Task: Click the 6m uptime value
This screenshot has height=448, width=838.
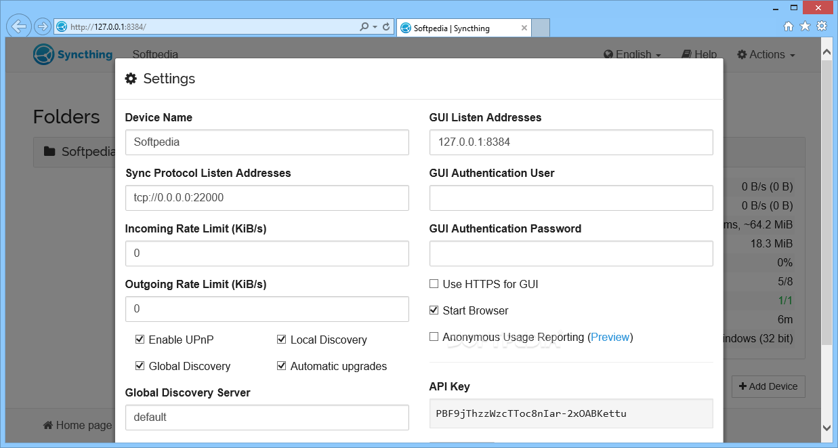Action: pos(785,319)
